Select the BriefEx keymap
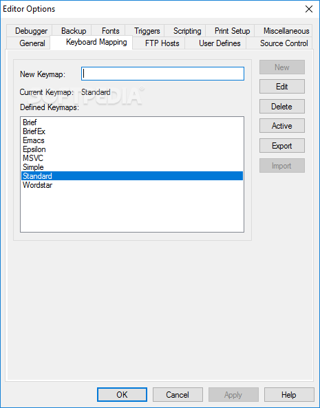Viewport: 320px width, 408px height. click(x=132, y=131)
